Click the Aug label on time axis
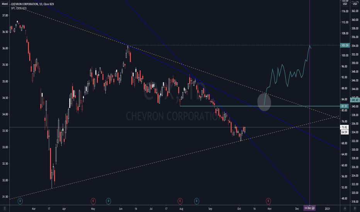The width and height of the screenshot is (360, 212). tap(181, 209)
